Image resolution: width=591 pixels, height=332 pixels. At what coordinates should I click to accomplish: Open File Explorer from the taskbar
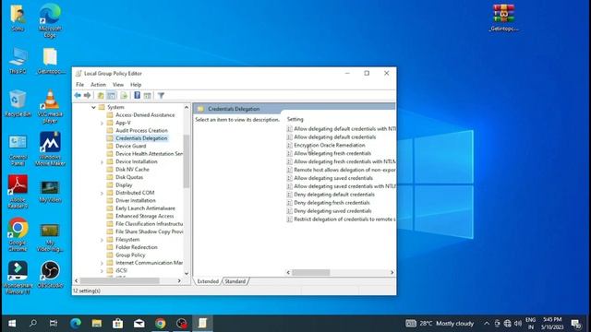(x=97, y=324)
